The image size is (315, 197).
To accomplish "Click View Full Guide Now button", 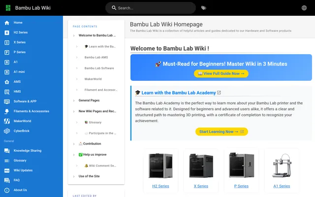I will (221, 73).
